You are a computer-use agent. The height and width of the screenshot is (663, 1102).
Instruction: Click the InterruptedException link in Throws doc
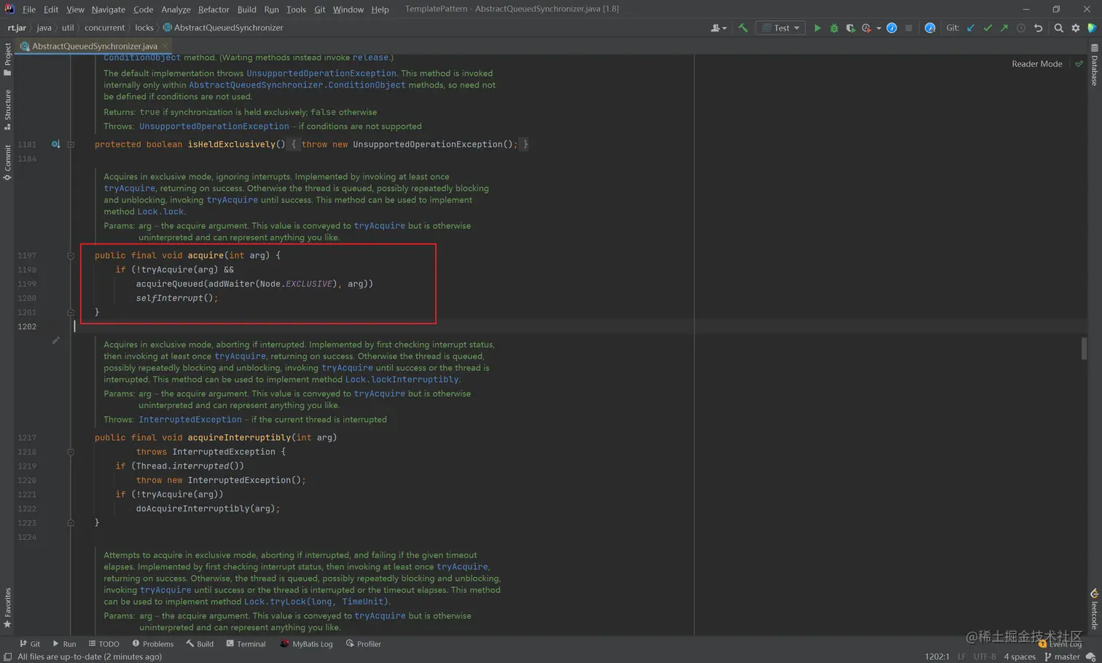[190, 420]
